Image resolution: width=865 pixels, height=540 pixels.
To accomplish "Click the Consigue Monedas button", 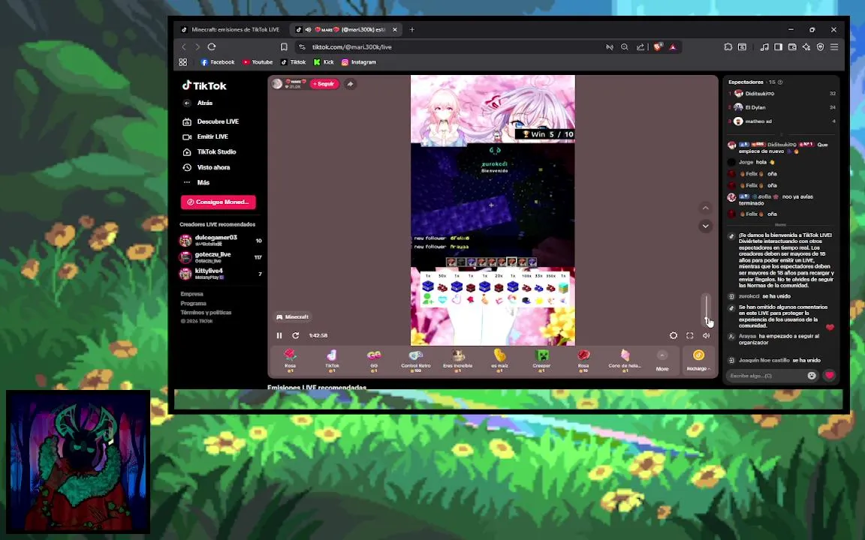I will (x=219, y=202).
